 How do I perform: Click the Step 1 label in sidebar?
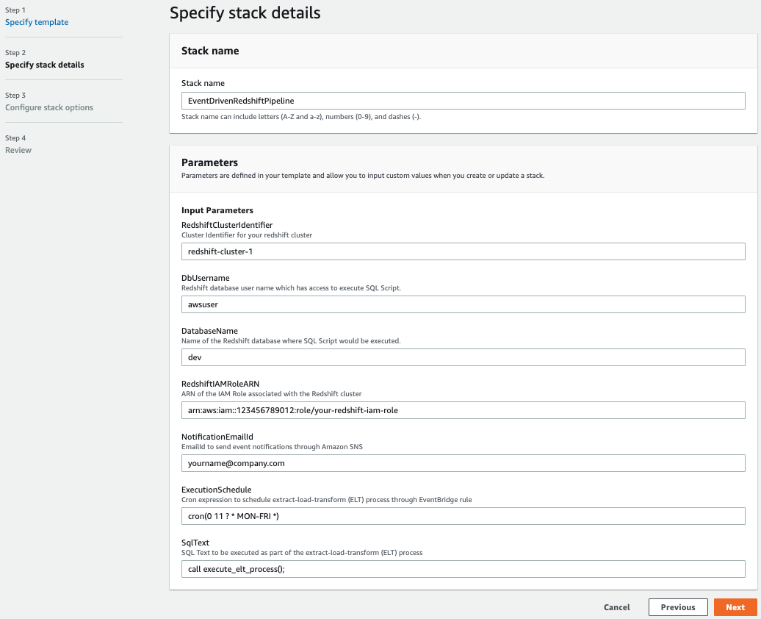pos(15,10)
